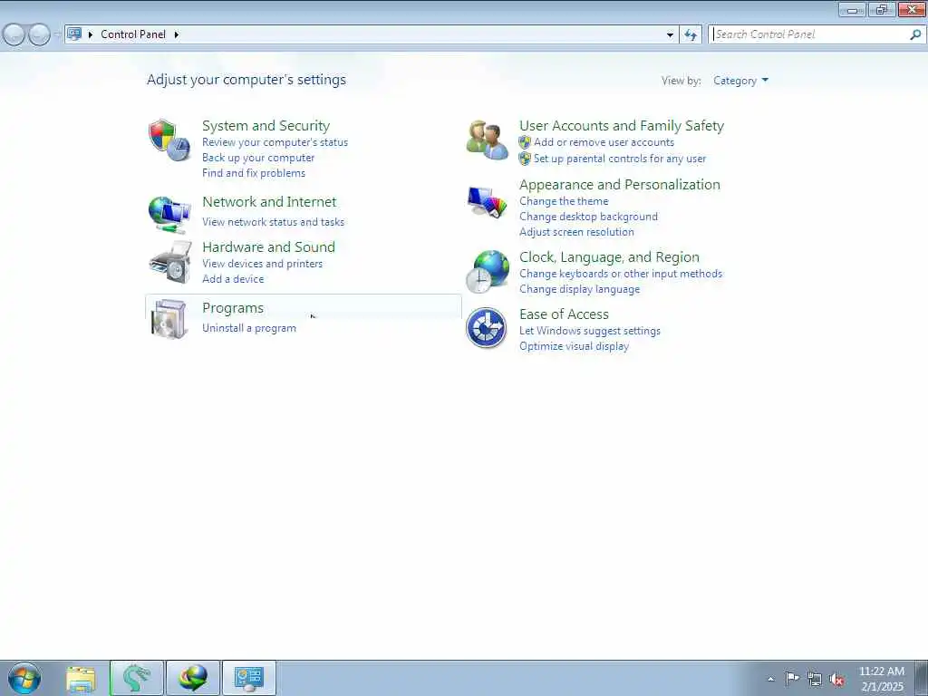The height and width of the screenshot is (696, 928).
Task: Expand the arrow after Control Panel breadcrumb
Action: click(177, 34)
